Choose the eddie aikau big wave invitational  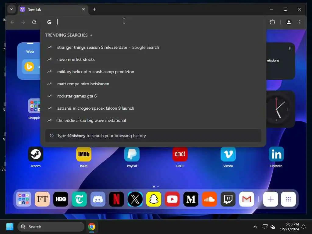tap(153, 120)
